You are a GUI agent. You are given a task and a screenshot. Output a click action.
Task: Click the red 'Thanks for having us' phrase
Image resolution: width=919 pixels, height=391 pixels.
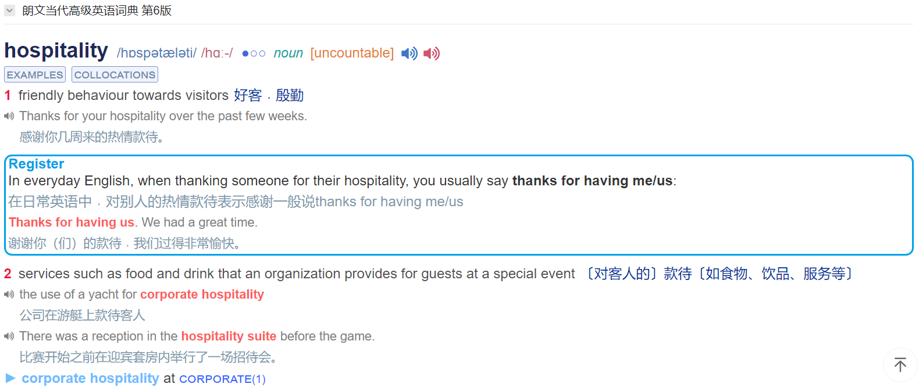click(72, 223)
